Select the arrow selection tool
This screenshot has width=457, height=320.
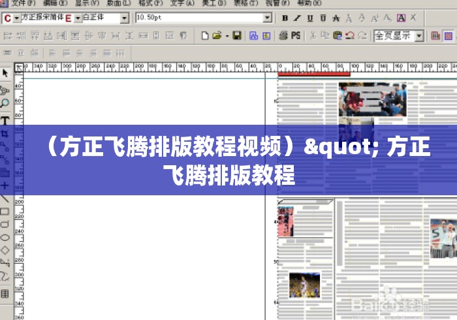pos(5,73)
